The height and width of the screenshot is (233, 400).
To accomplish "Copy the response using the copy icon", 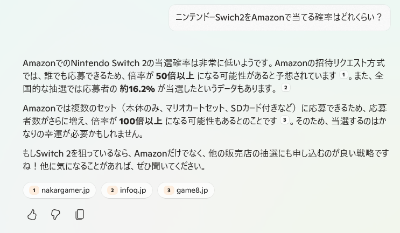I will (80, 215).
